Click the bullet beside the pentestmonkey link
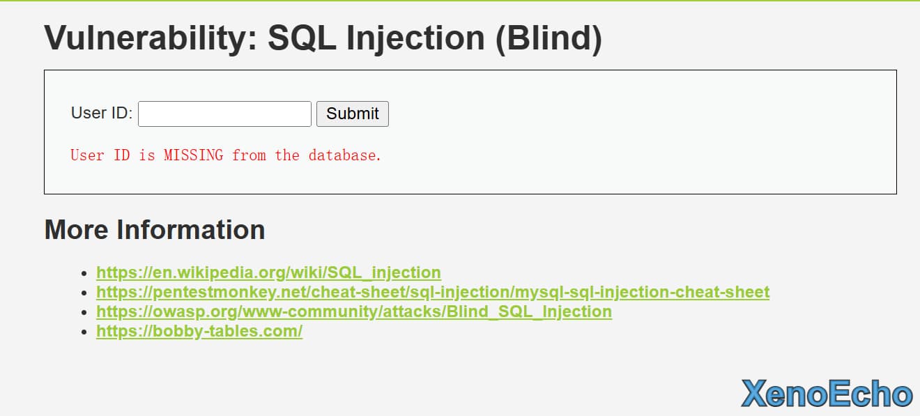 coord(84,293)
